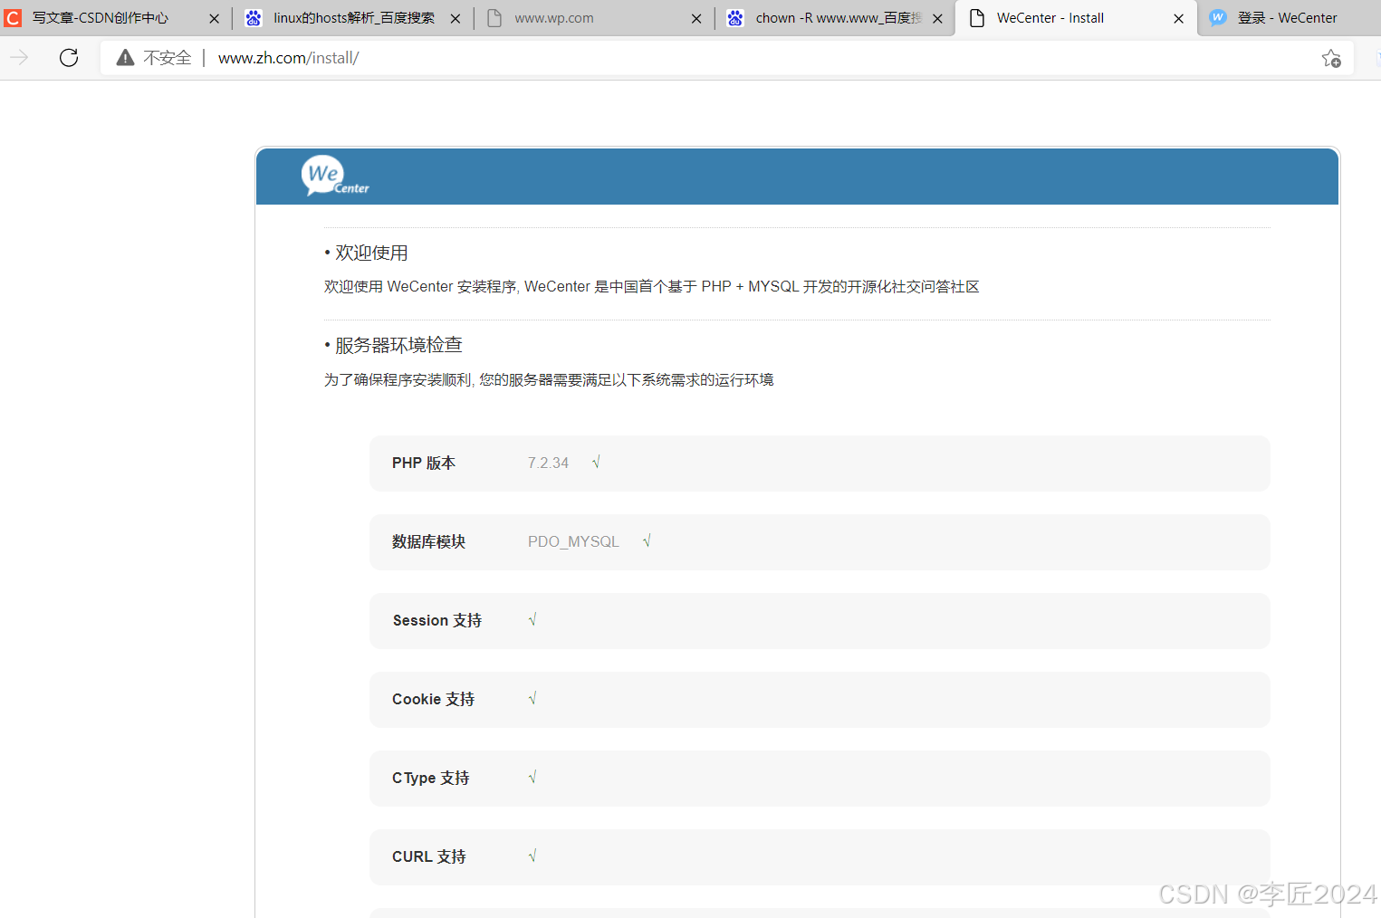The height and width of the screenshot is (918, 1381).
Task: Click the WeCenter logo in header
Action: coord(335,176)
